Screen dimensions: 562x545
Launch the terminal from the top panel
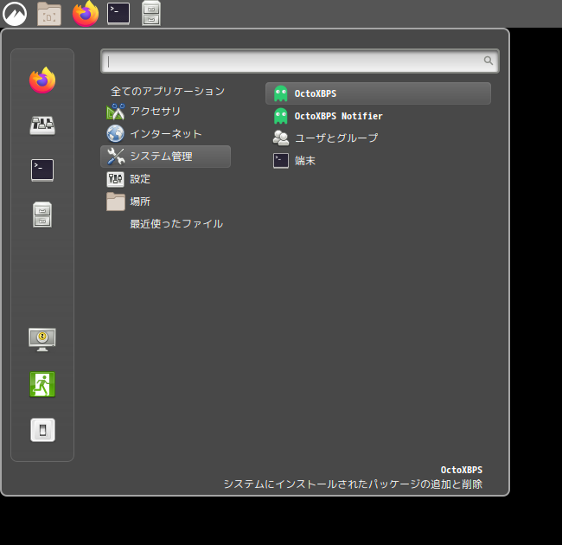(118, 14)
